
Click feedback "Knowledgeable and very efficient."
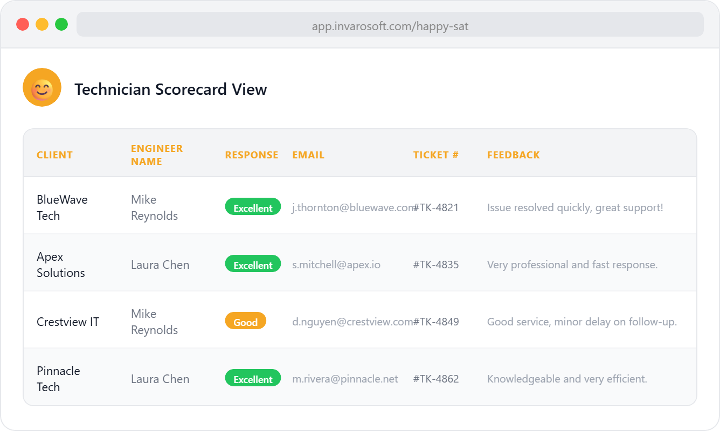click(x=567, y=379)
